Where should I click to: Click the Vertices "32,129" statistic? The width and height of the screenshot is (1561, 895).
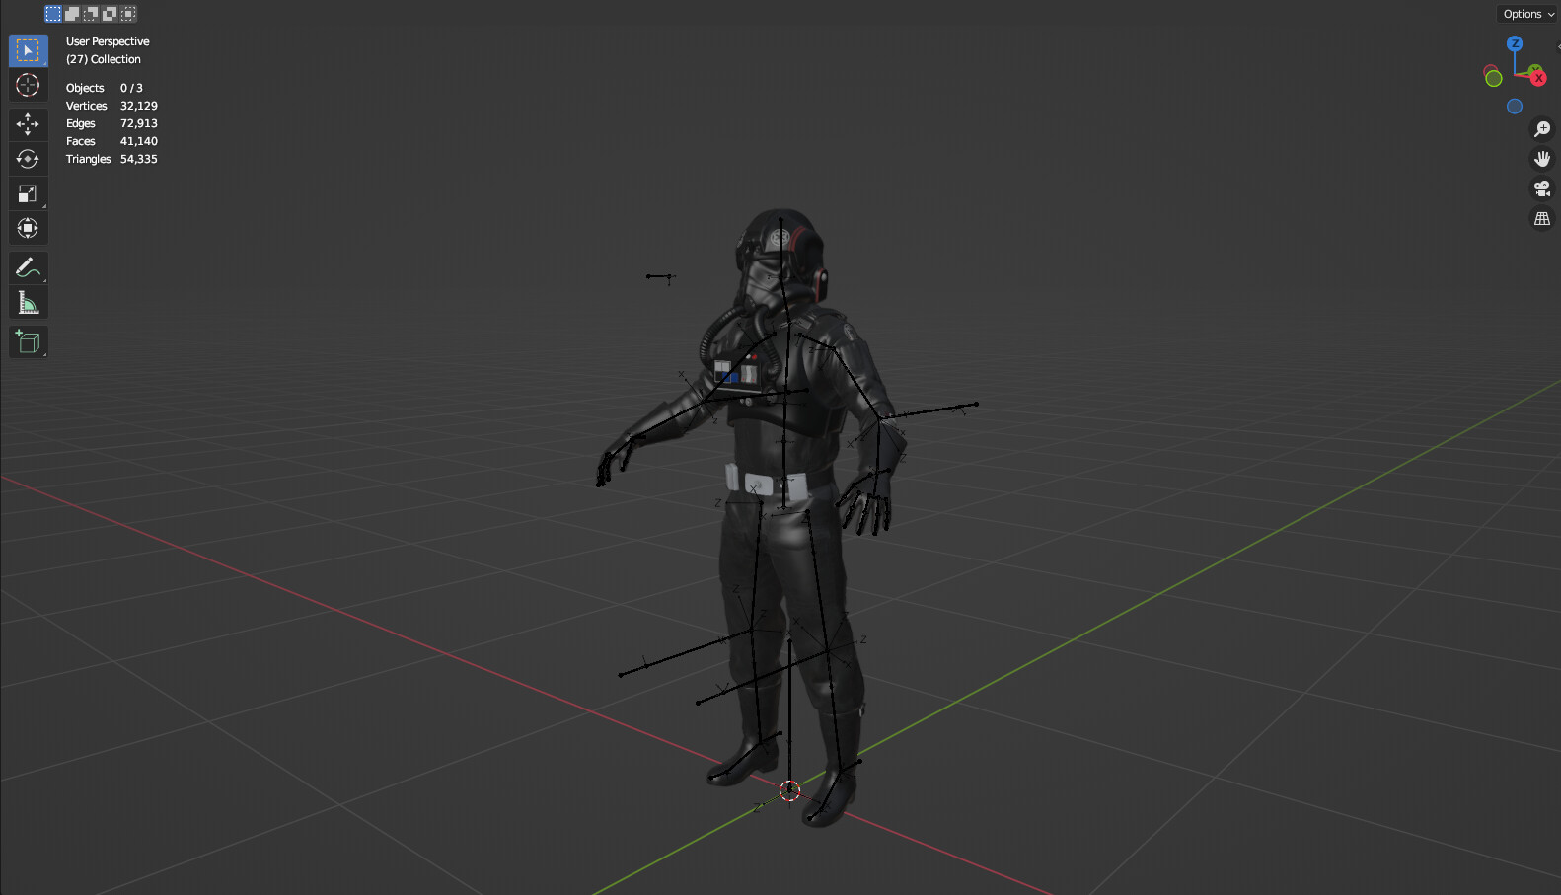click(139, 106)
